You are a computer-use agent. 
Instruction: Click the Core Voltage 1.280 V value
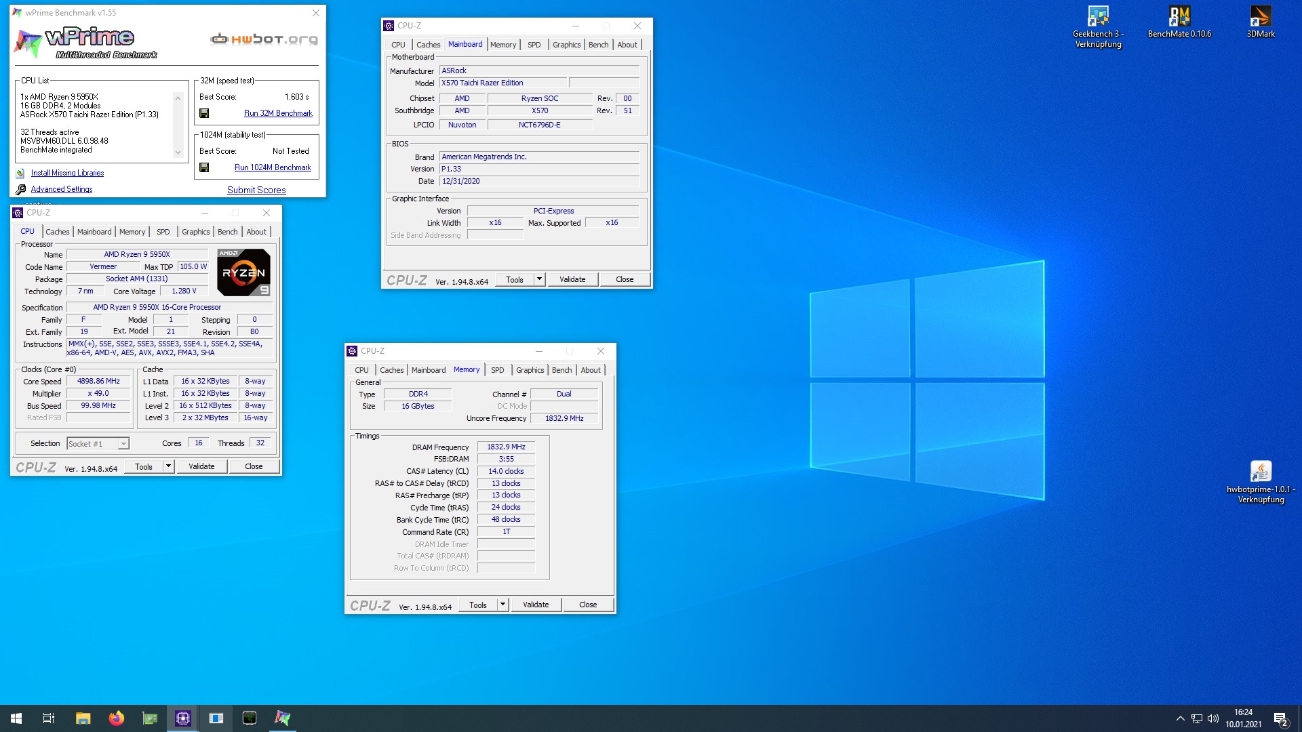(184, 291)
